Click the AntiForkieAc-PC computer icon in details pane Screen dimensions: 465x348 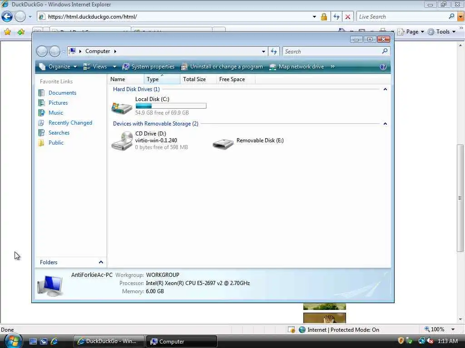click(50, 285)
